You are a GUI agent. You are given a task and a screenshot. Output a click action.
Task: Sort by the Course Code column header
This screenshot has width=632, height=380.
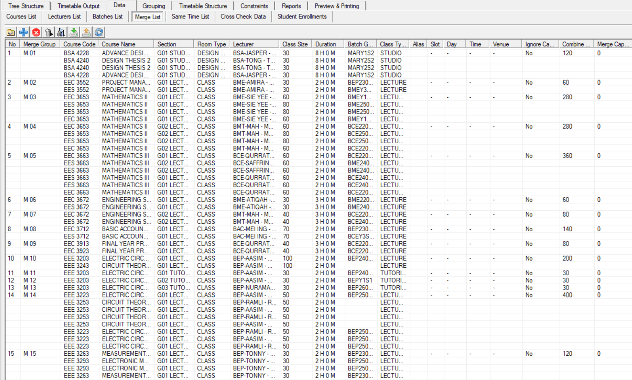[x=79, y=44]
